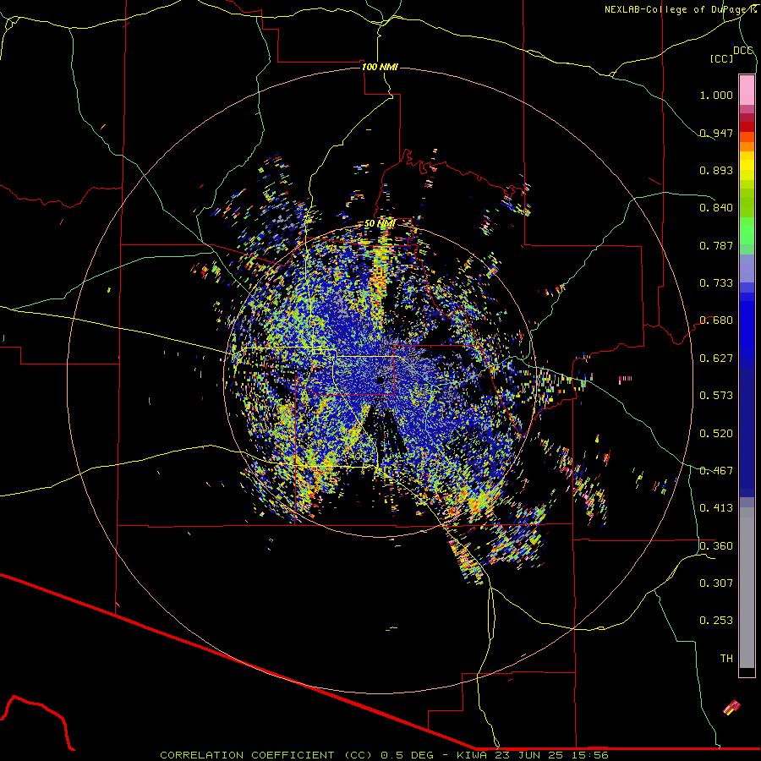Viewport: 761px width, 761px height.
Task: Click the 0.627 scale value
Action: coord(716,359)
